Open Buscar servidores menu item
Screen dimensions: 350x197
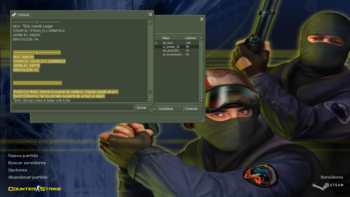(27, 163)
